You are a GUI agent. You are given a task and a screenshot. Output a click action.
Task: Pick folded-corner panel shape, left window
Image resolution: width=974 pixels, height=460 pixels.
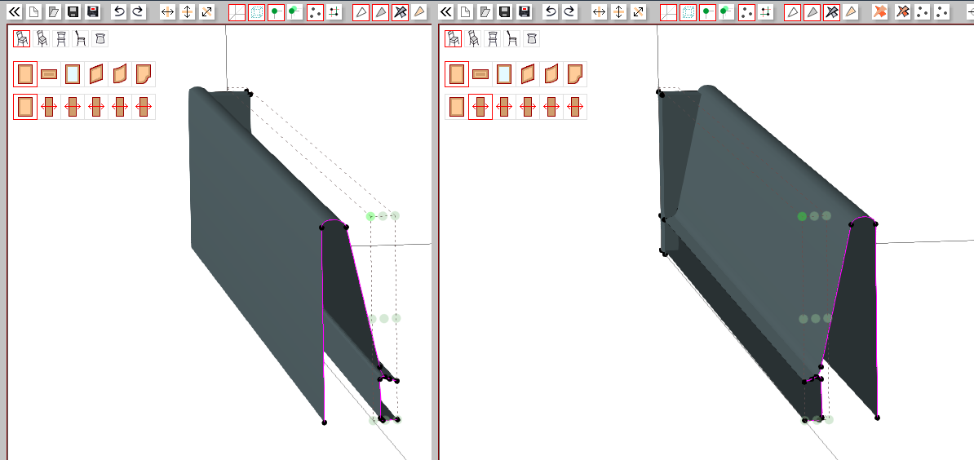tap(144, 74)
